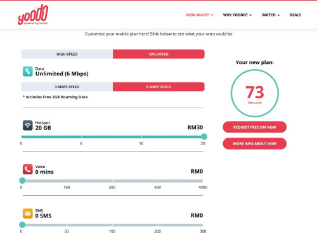Click the '20 GB' hotspot value

[x=43, y=128]
